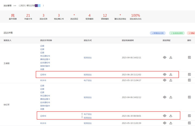This screenshot has height=126, width=195.
Task: View receipt for 2023-04-06 14:02:11 row
Action: tap(164, 57)
